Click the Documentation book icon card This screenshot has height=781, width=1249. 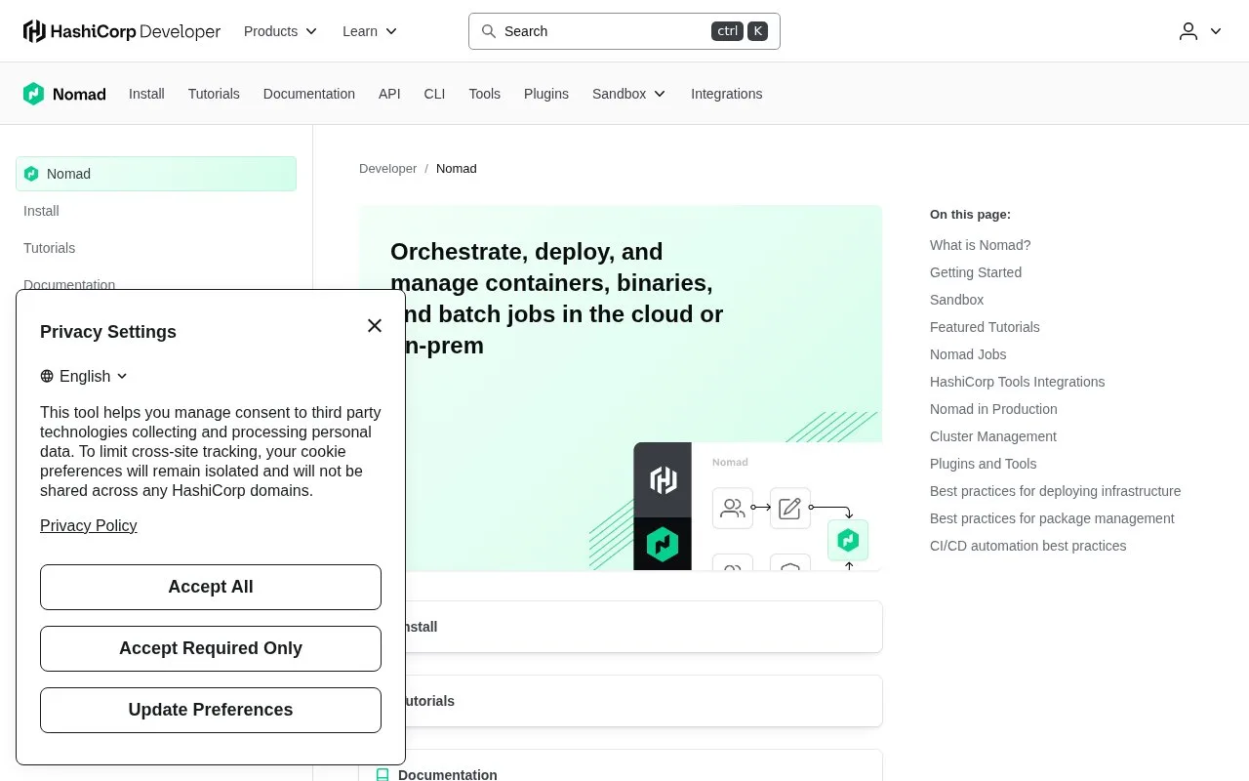coord(621,774)
